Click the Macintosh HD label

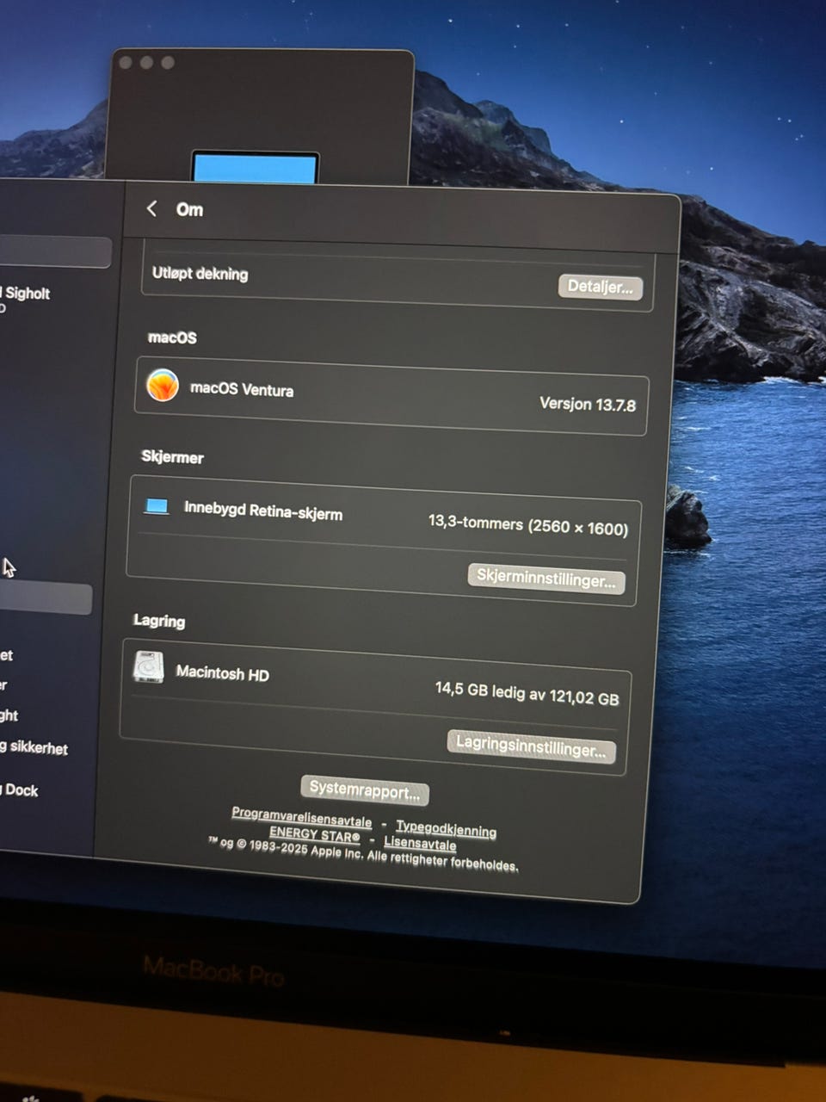pyautogui.click(x=223, y=672)
